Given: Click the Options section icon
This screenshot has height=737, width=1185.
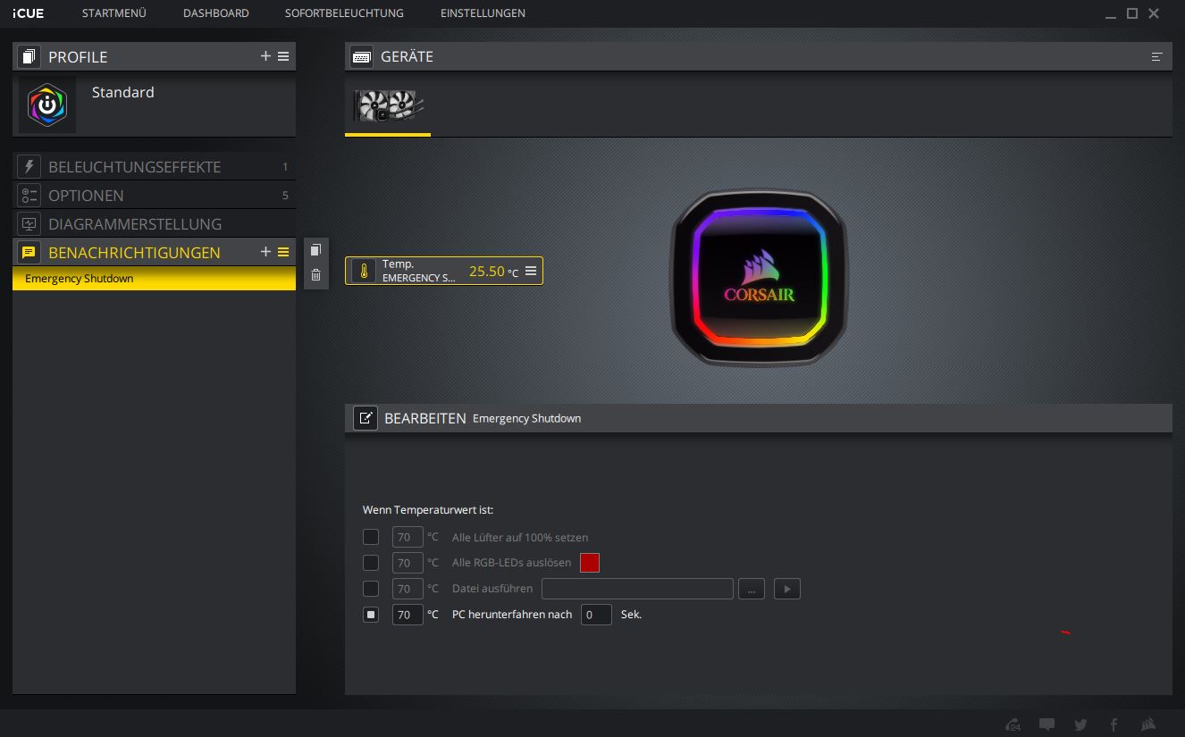Looking at the screenshot, I should tap(29, 195).
